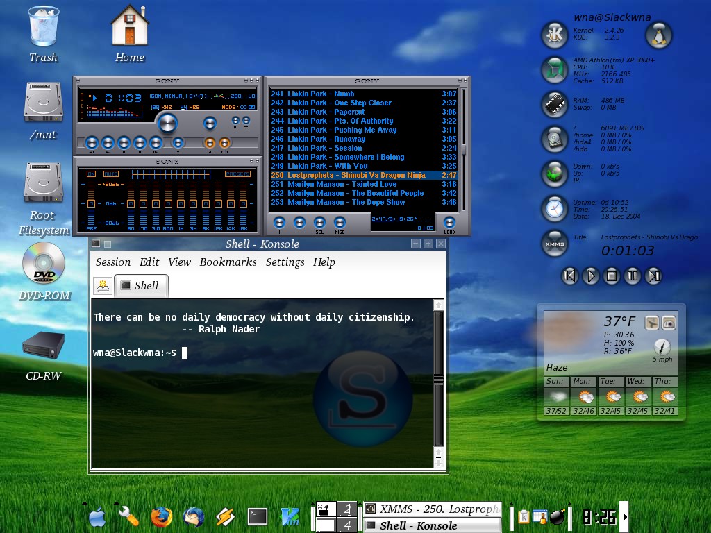The image size is (711, 533).
Task: Click previous track in desktop XMMS widget
Action: pos(570,276)
